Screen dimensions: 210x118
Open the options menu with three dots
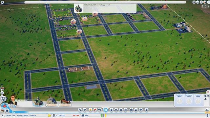(208, 2)
